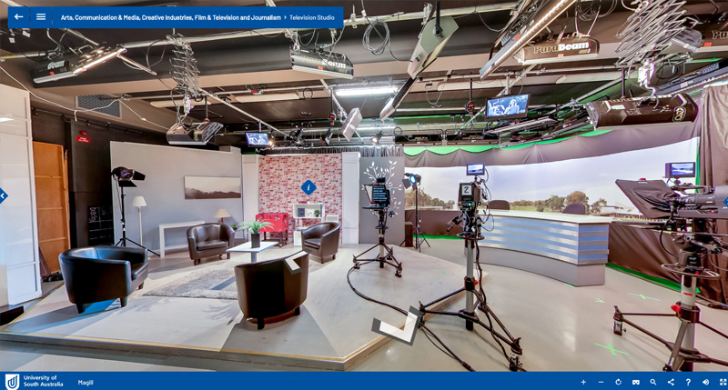
Task: Open the Arts, Communication & Media breadcrumb
Action: pos(170,17)
